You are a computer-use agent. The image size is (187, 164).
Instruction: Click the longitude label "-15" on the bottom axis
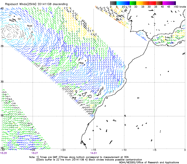point(93,150)
